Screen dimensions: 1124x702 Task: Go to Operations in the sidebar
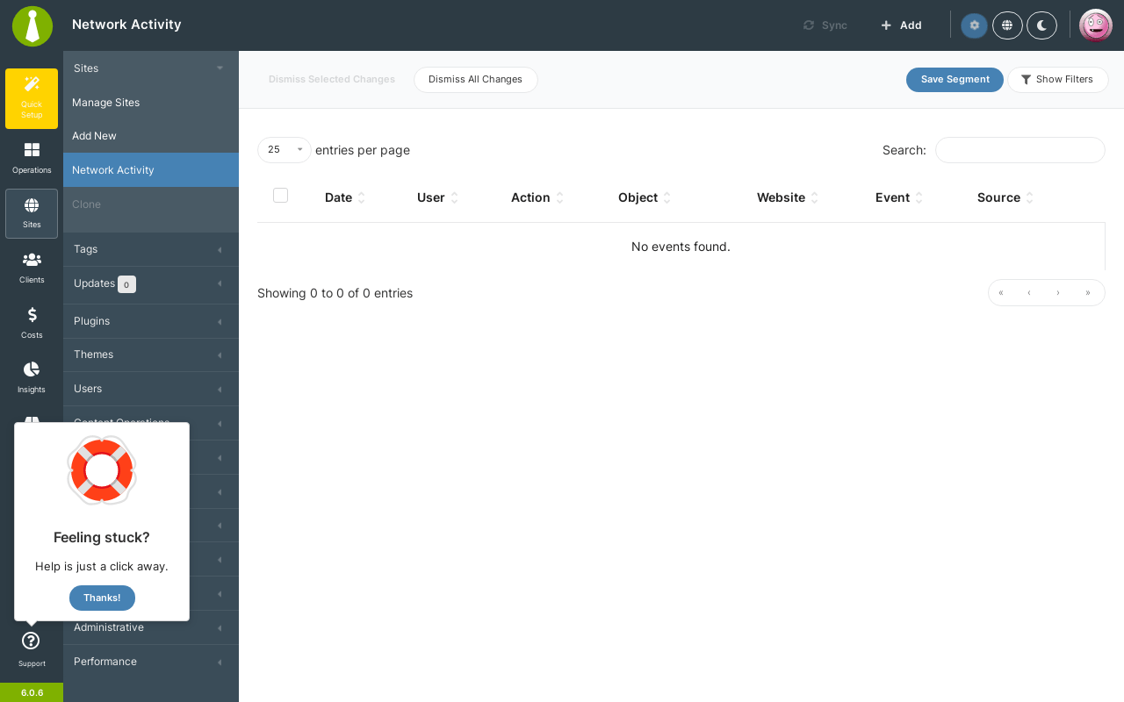pos(32,158)
